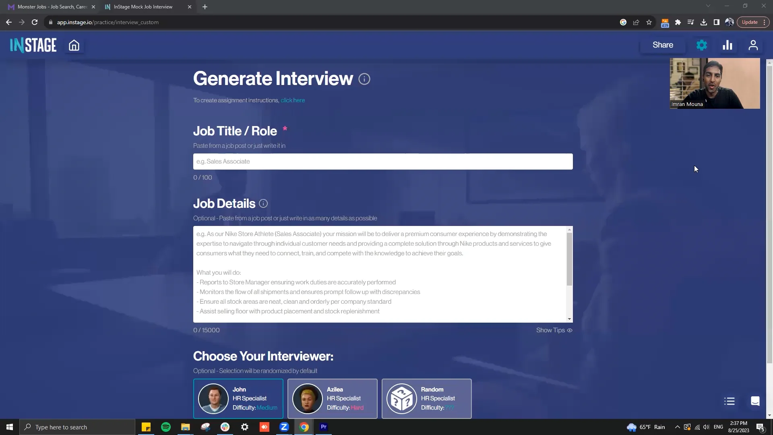Open the InStage settings gear
This screenshot has height=435, width=773.
[701, 45]
